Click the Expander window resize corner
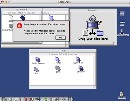Viewport: 130px width, 101px height. [x=114, y=43]
